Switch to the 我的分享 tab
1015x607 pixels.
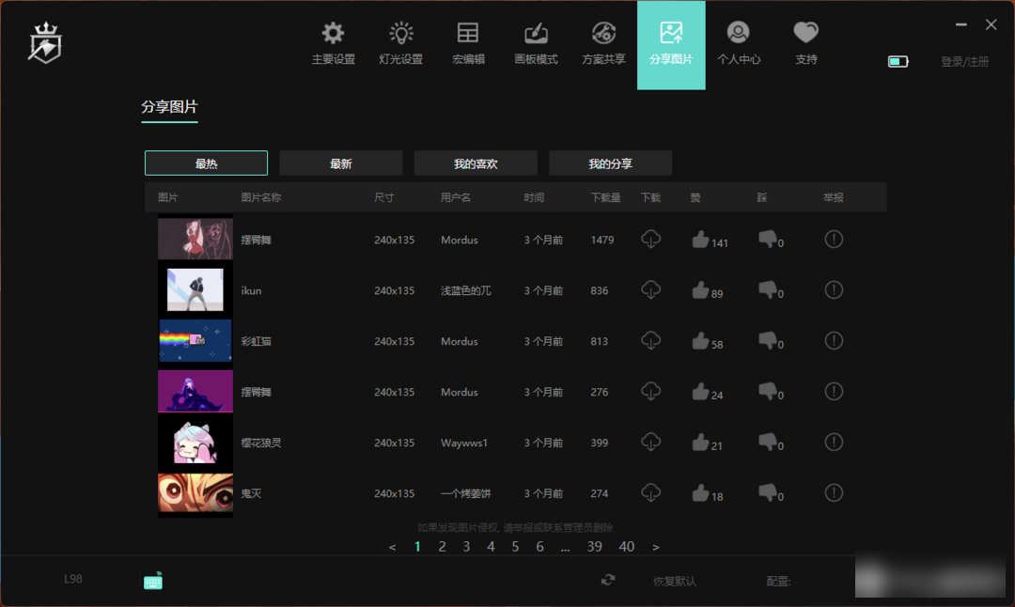[x=611, y=163]
